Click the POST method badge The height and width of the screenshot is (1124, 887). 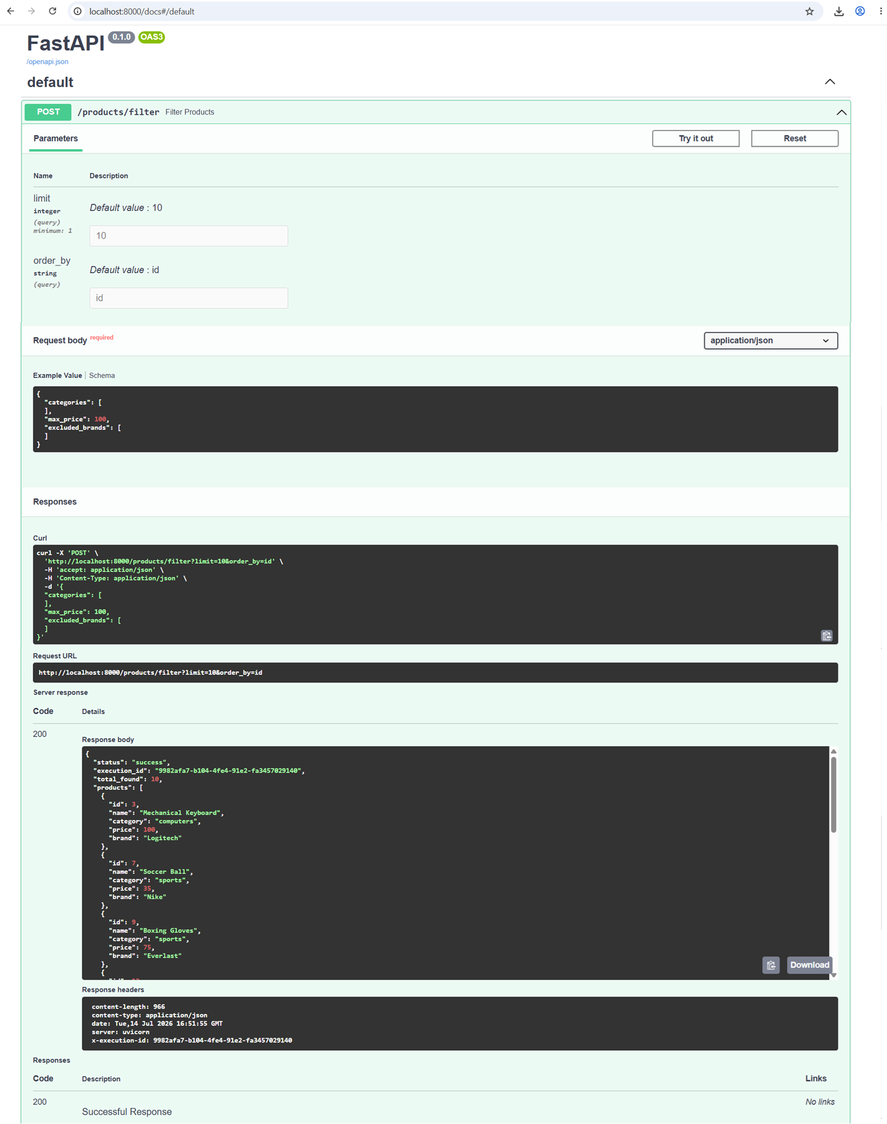point(48,112)
